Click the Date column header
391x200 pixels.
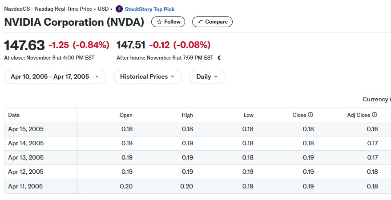pyautogui.click(x=14, y=115)
